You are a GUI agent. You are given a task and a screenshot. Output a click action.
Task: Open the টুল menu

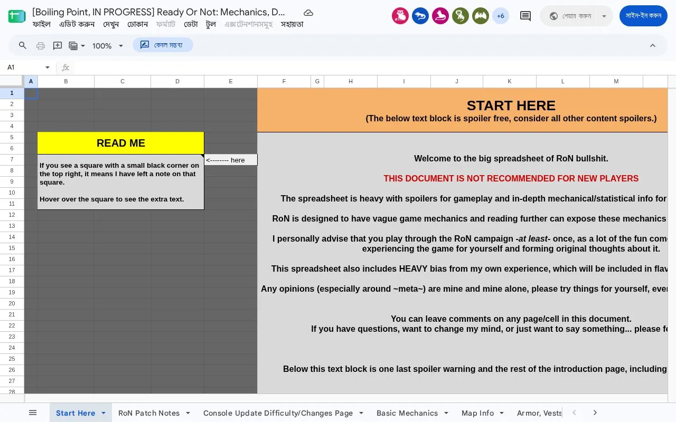(x=211, y=24)
